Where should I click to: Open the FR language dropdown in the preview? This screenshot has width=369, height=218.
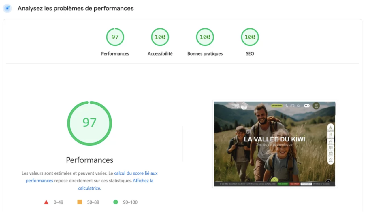[307, 106]
